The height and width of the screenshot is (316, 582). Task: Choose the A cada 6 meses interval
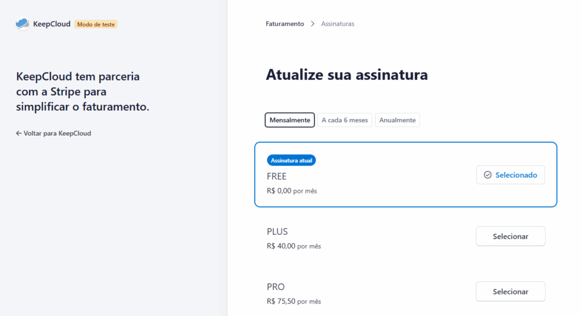[x=344, y=120]
